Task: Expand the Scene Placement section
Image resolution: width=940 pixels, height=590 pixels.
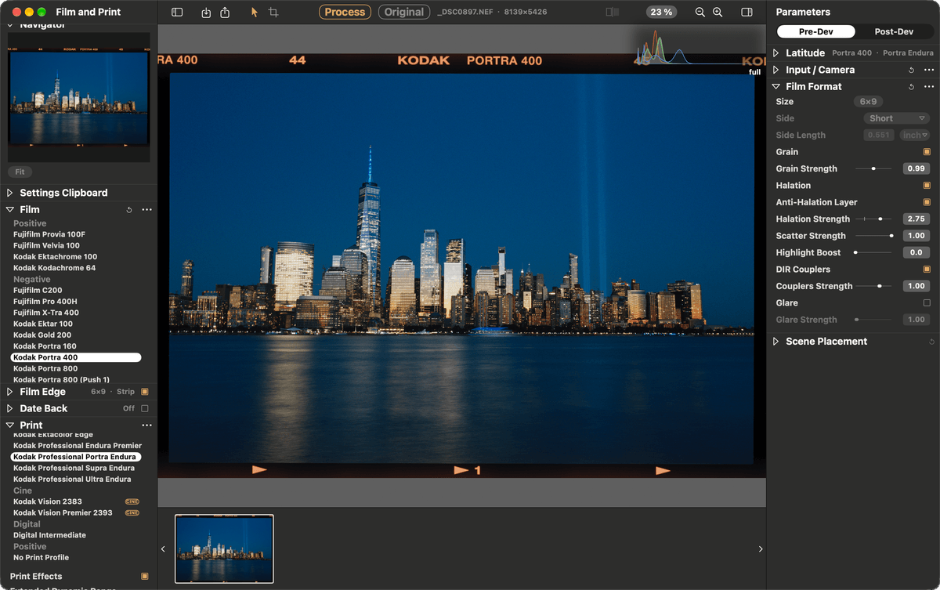Action: (776, 342)
